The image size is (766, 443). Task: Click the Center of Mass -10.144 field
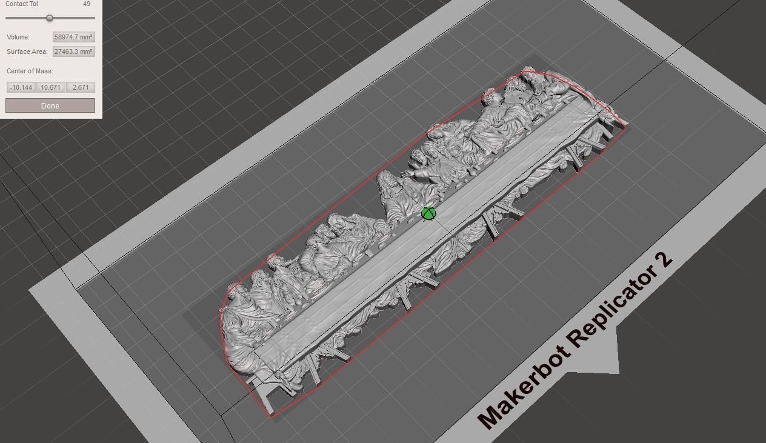tap(21, 87)
